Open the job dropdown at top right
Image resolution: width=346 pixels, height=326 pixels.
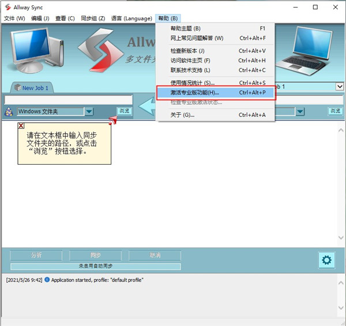click(x=340, y=86)
